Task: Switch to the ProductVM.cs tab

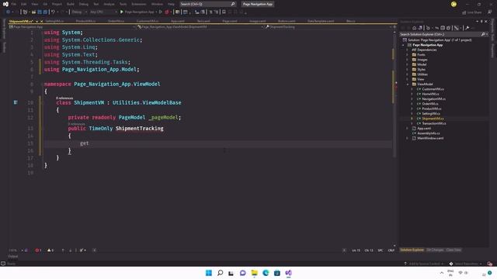Action: point(85,21)
